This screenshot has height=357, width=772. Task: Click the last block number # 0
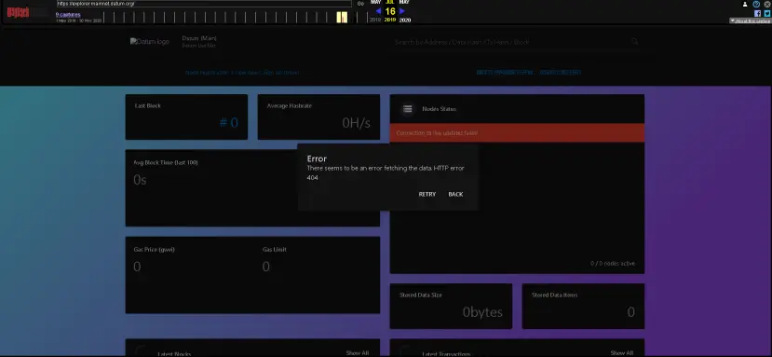point(228,123)
